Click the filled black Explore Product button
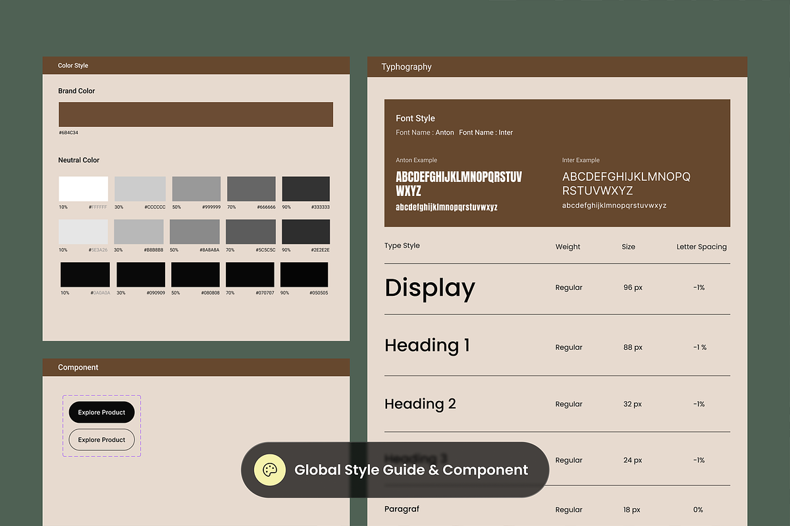Screen dimensions: 790x526 pos(101,412)
